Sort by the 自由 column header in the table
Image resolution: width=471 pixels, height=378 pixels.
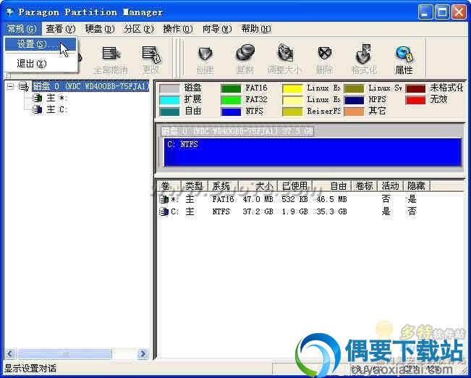[x=331, y=186]
